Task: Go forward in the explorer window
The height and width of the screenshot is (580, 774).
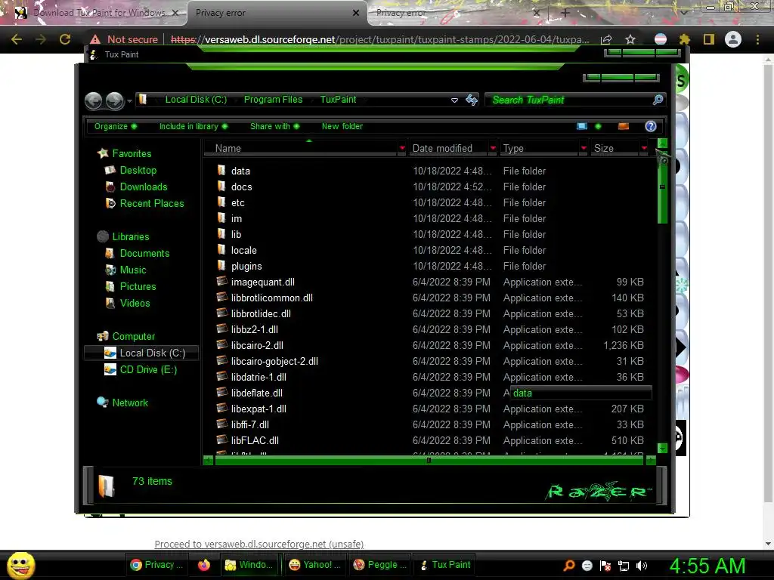Action: pyautogui.click(x=115, y=100)
